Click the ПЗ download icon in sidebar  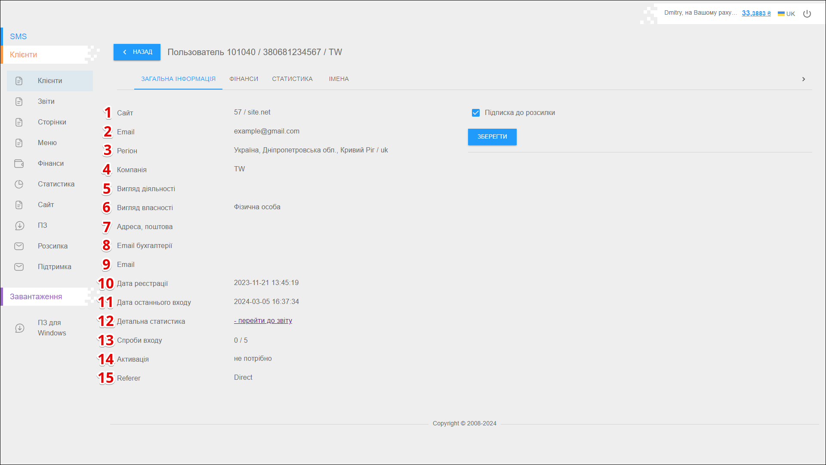coord(19,226)
